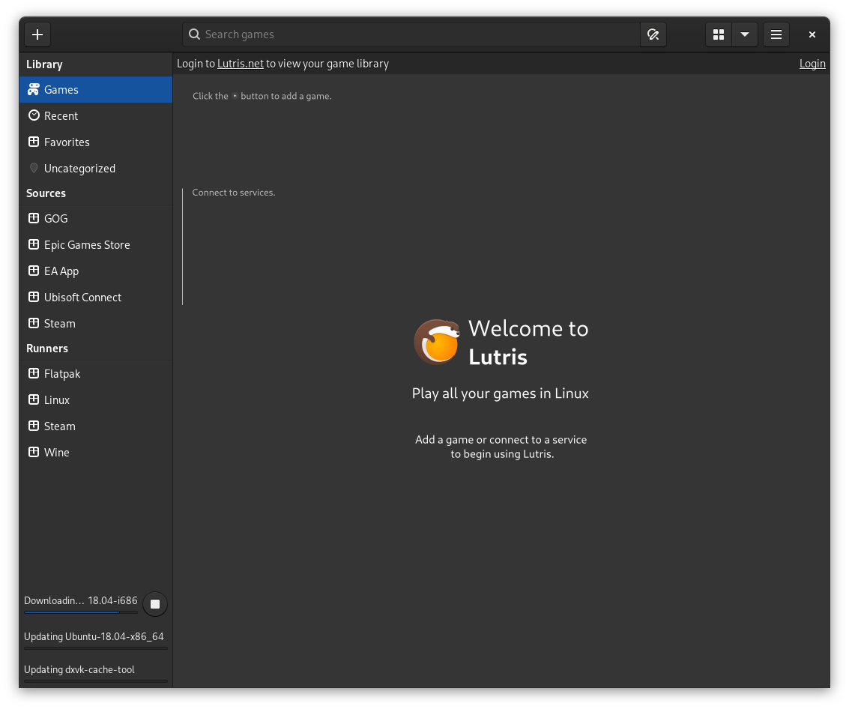The image size is (849, 709).
Task: Open the GOG source
Action: pyautogui.click(x=55, y=218)
